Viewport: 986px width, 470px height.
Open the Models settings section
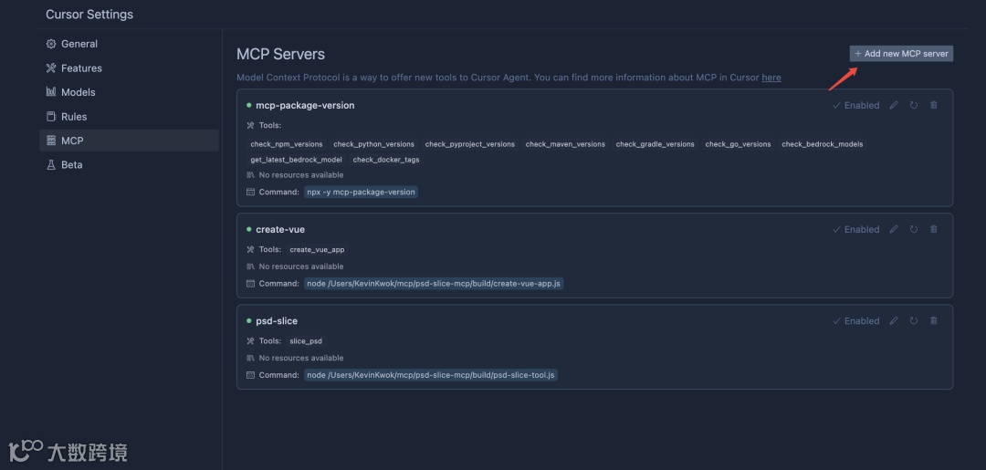(x=129, y=92)
